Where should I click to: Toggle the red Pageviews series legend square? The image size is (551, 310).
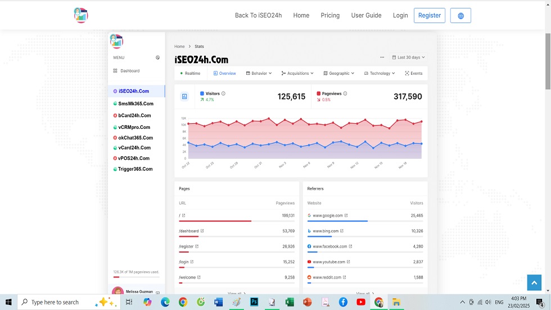[319, 93]
